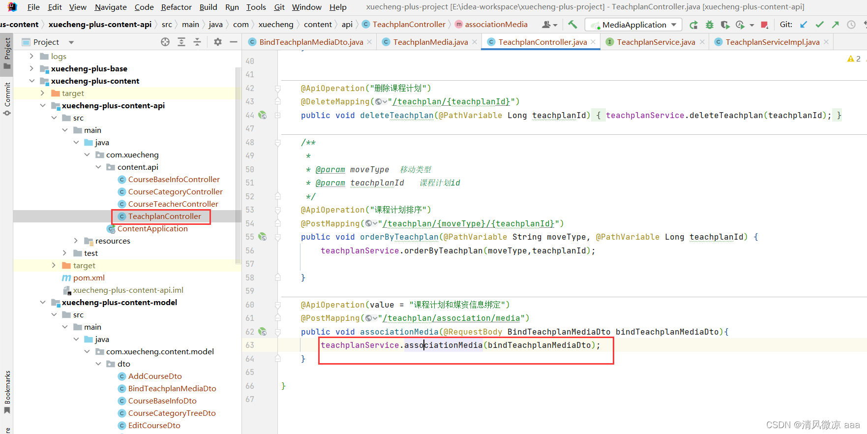Image resolution: width=867 pixels, height=434 pixels.
Task: Fold the javadoc comment at line 48
Action: (278, 143)
